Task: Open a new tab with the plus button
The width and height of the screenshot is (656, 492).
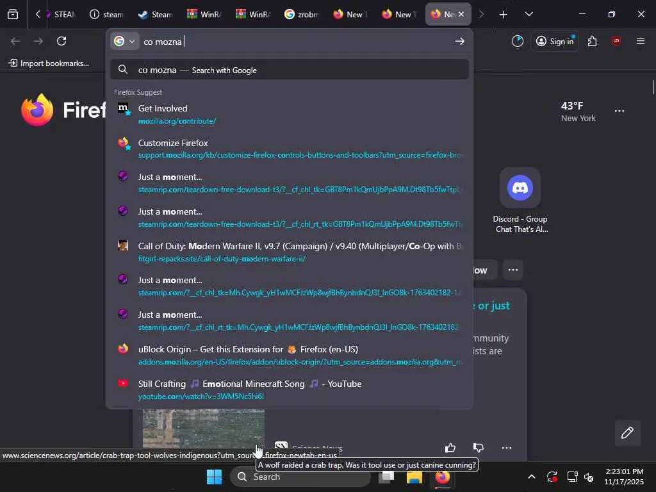Action: (504, 15)
